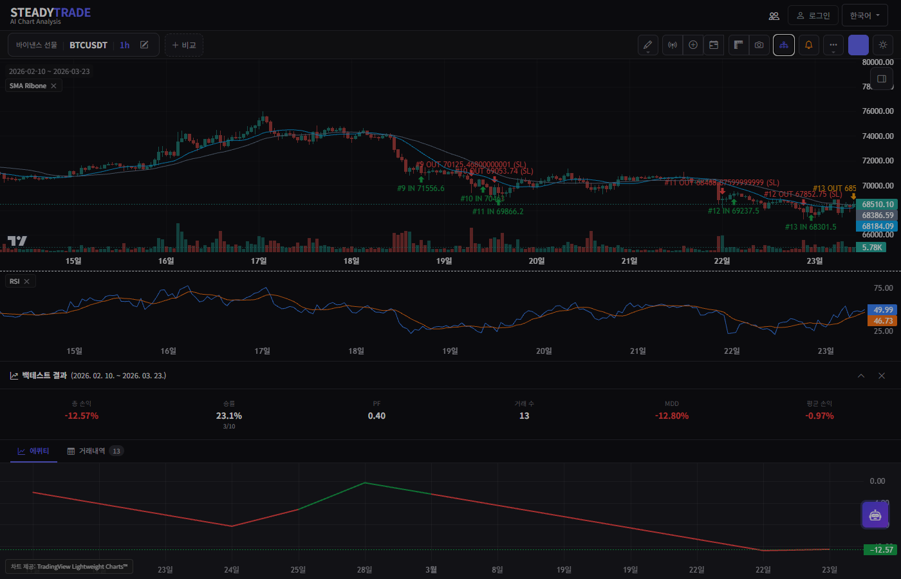
Task: Click the date range 2026-02-10 ~ 2026-03-23
Action: 50,71
